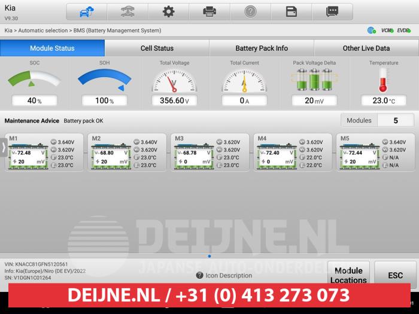Switch to the Cell Status tab
This screenshot has height=314, width=419.
coord(157,48)
